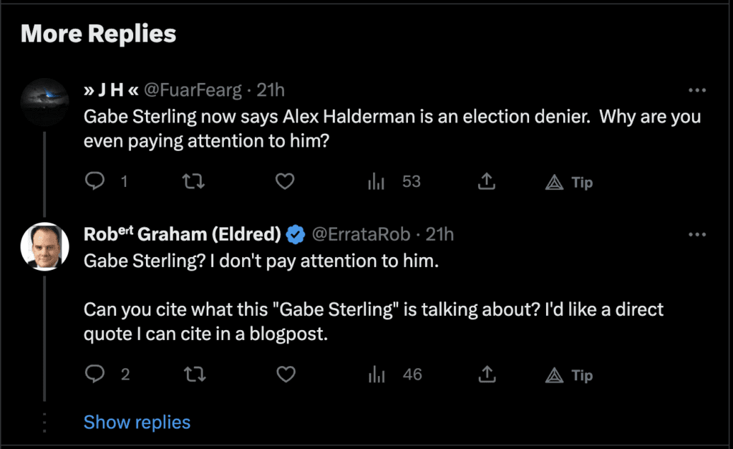733x449 pixels.
Task: Share Robert Graham's tweet
Action: point(487,374)
